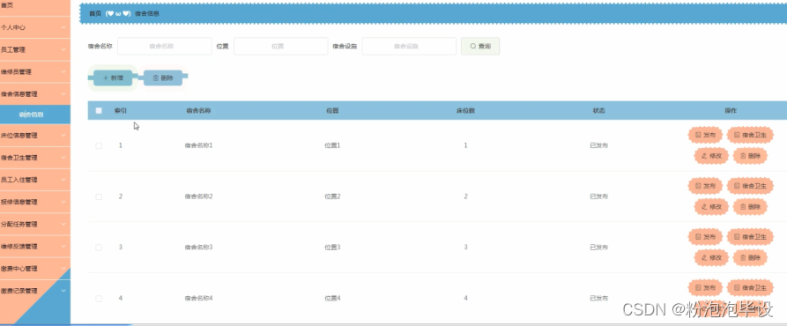This screenshot has height=326, width=787.
Task: Expand the 床位信息管理 sidebar chevron
Action: [63, 136]
